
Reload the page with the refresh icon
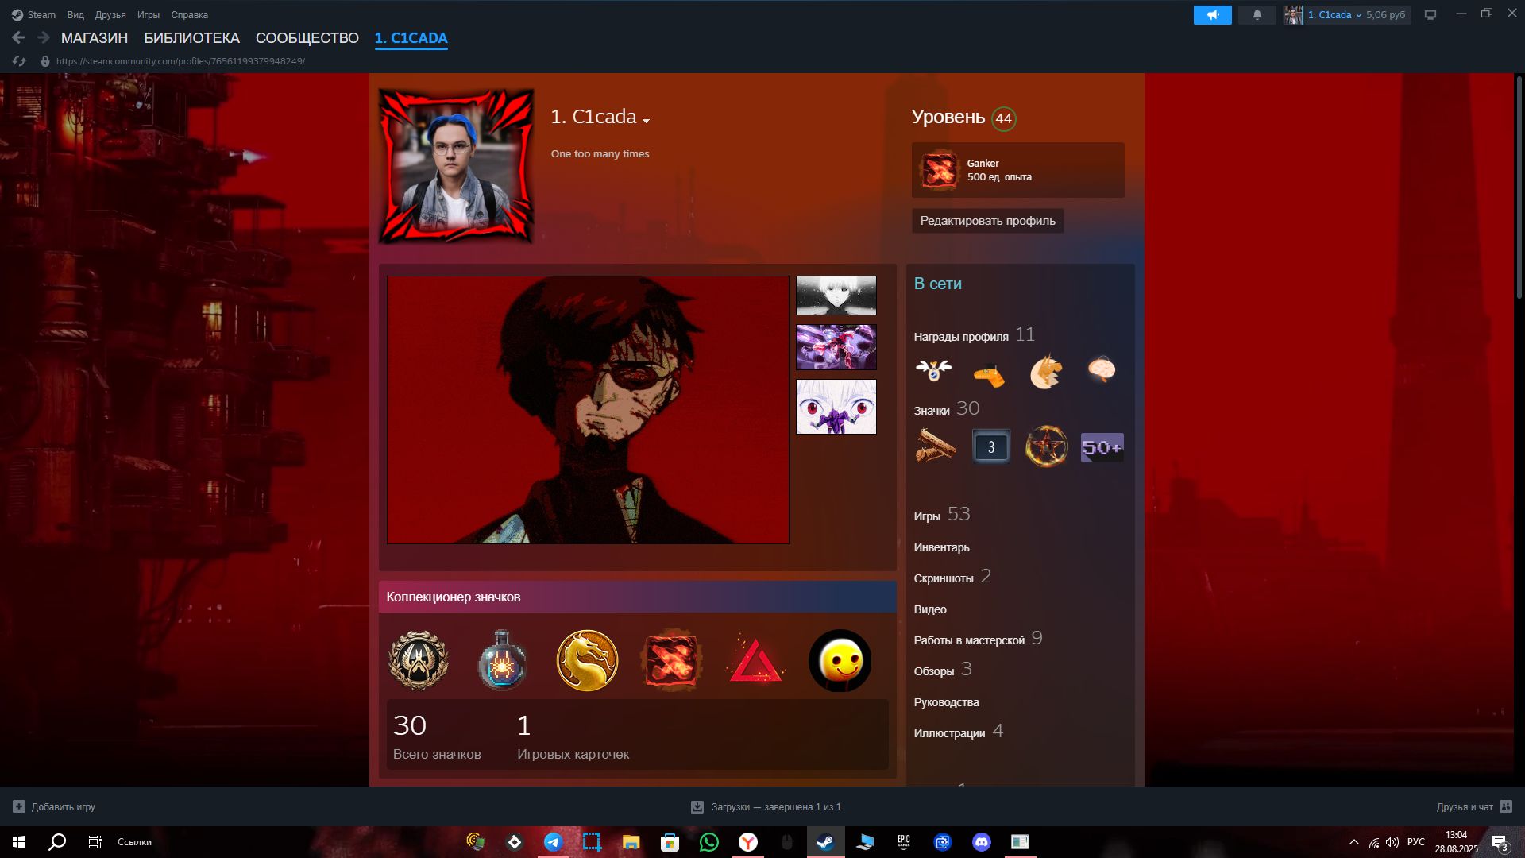20,61
